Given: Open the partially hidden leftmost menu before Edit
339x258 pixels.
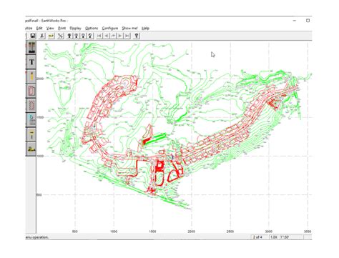Looking at the screenshot, I should pyautogui.click(x=29, y=28).
